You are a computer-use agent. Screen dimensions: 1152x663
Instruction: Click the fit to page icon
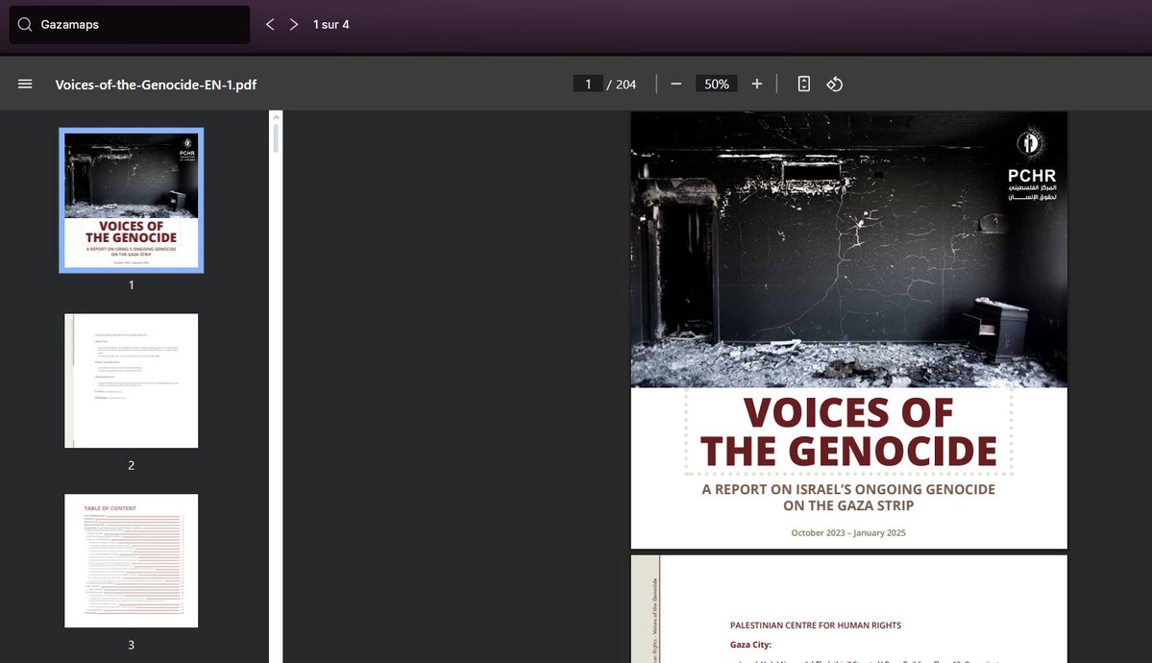[x=804, y=84]
